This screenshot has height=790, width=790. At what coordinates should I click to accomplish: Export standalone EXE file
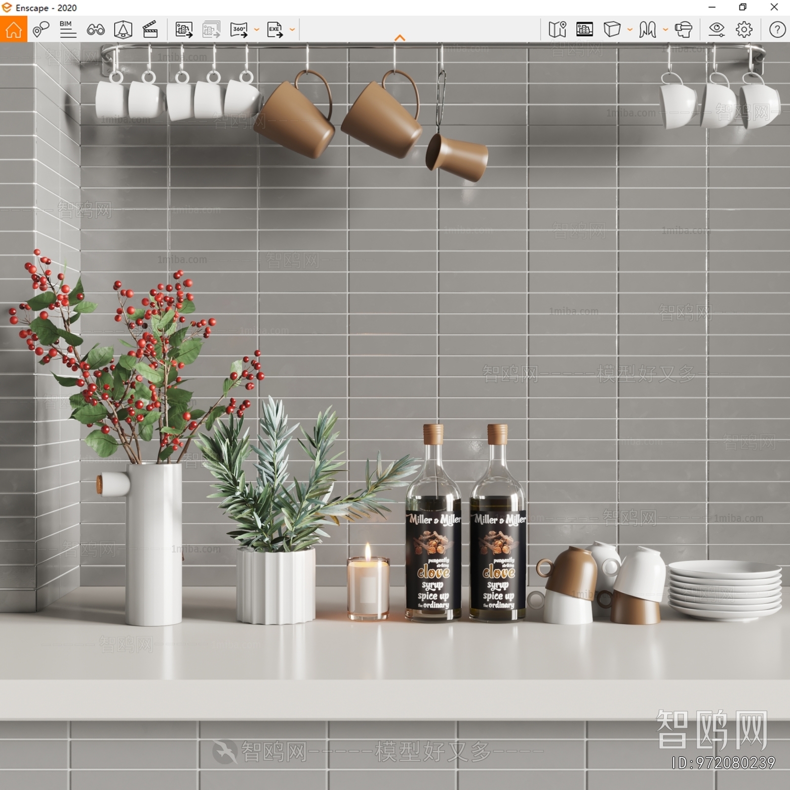275,30
